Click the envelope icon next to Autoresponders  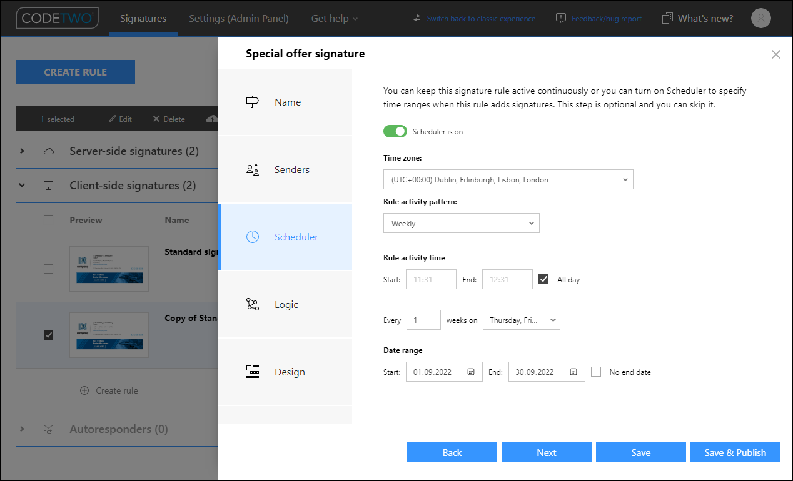click(49, 429)
